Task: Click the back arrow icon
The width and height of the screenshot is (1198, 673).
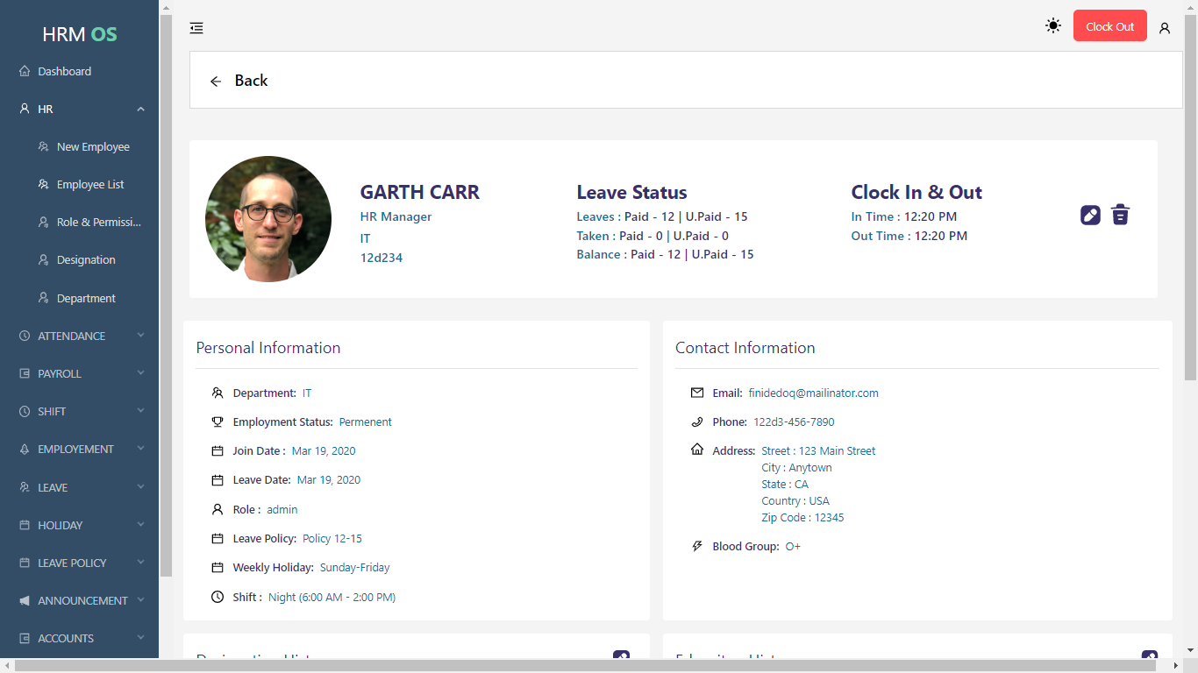Action: [216, 81]
